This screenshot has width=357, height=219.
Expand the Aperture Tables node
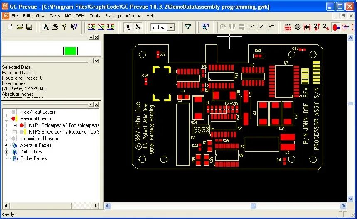[x=6, y=145]
